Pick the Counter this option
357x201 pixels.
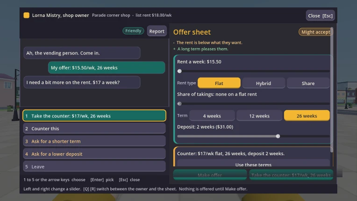[x=94, y=129]
